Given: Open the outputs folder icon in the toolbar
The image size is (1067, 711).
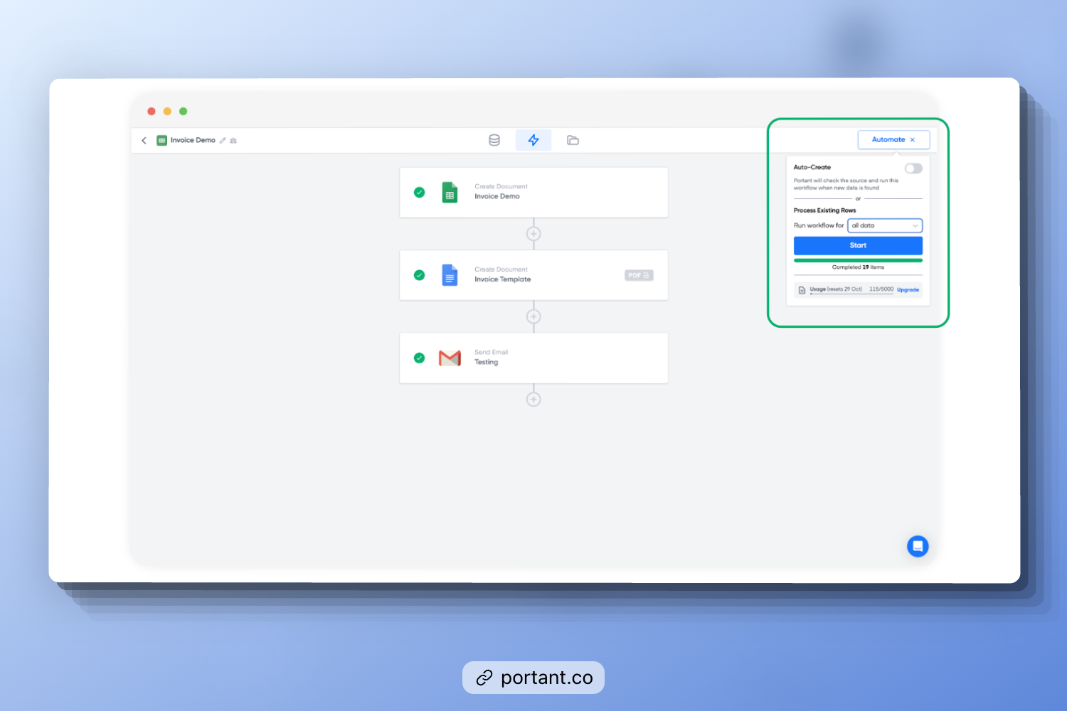Looking at the screenshot, I should tap(573, 139).
